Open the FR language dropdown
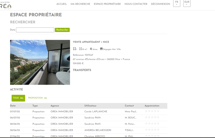This screenshot has height=138, width=215. 177,3
